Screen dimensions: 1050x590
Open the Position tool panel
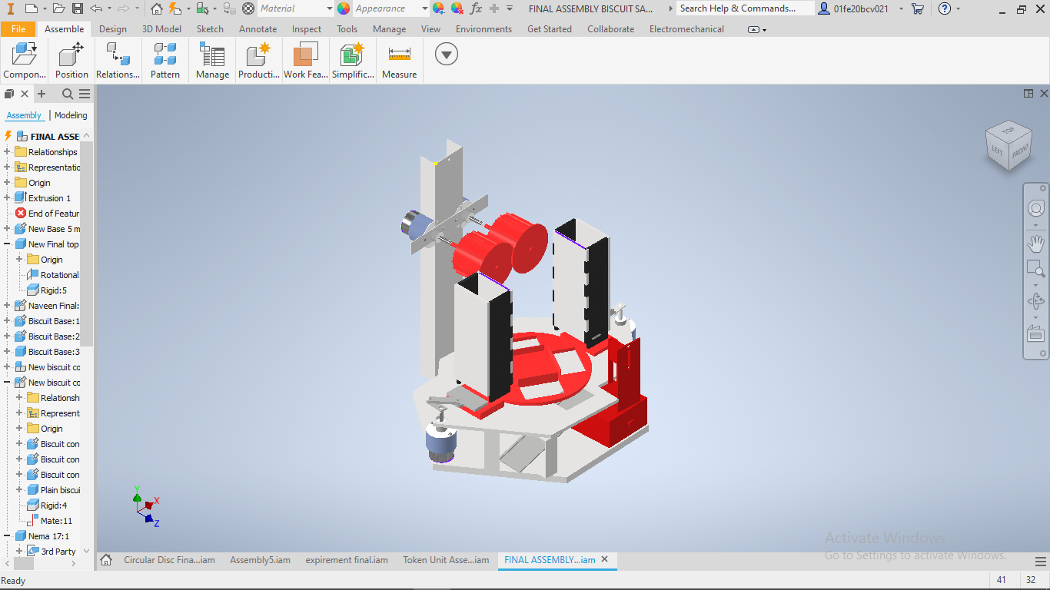(71, 61)
